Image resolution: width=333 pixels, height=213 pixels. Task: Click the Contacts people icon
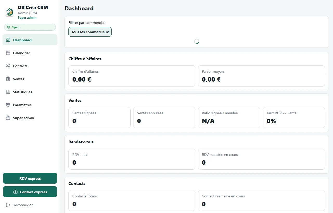point(8,66)
